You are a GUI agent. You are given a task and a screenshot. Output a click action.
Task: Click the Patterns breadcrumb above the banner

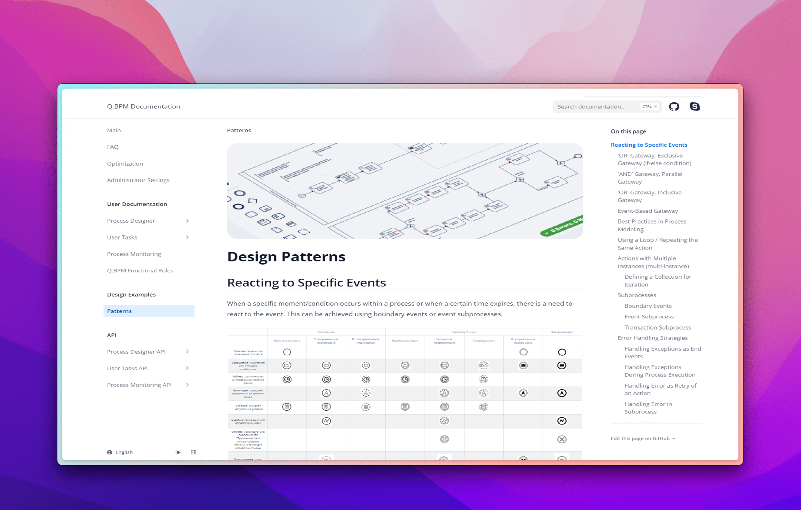(239, 130)
